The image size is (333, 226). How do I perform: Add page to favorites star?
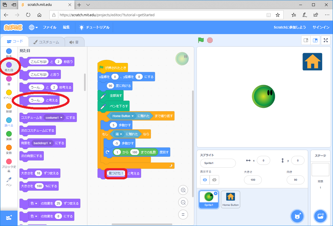click(x=277, y=15)
